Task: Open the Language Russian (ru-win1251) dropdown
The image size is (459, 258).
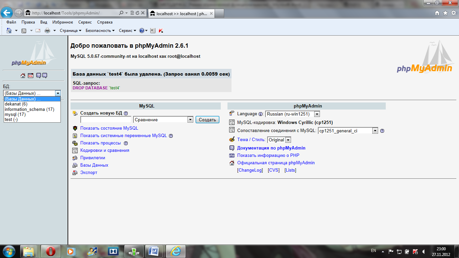Action: tap(293, 114)
